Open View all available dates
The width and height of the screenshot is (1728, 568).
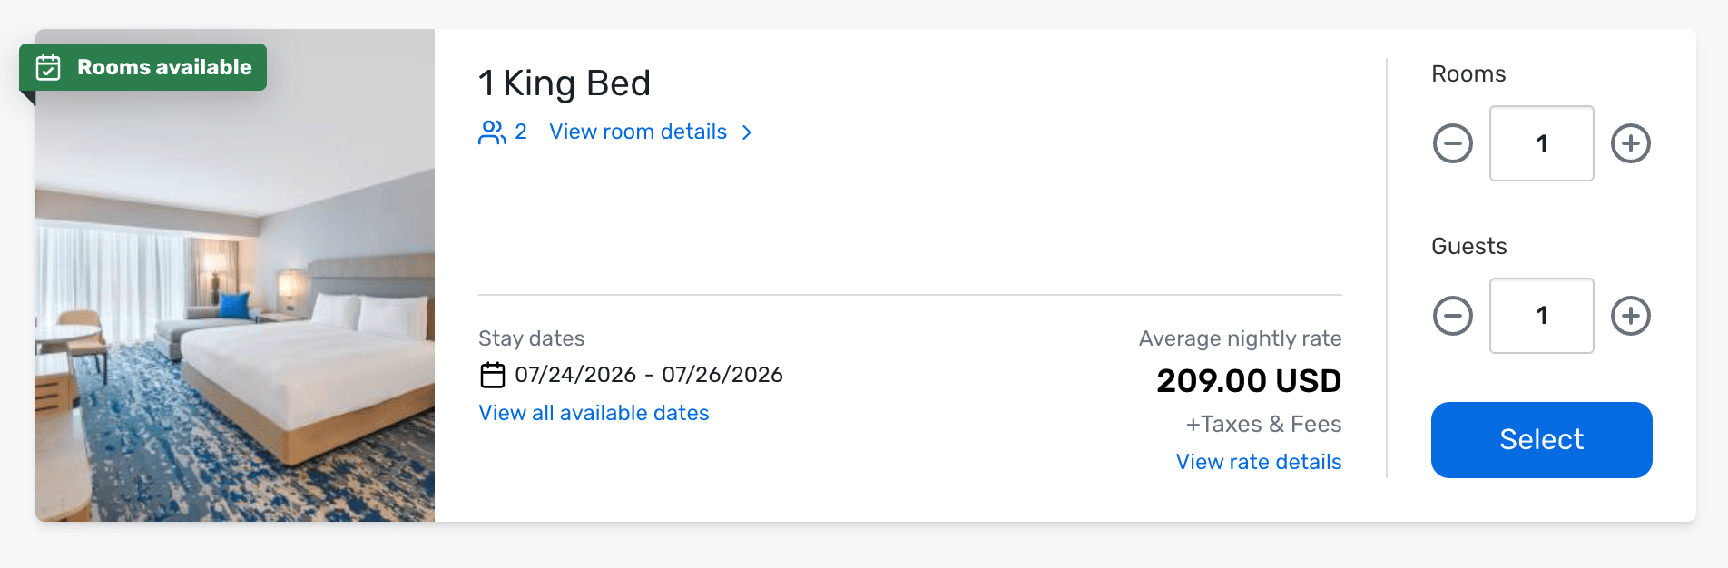click(594, 413)
